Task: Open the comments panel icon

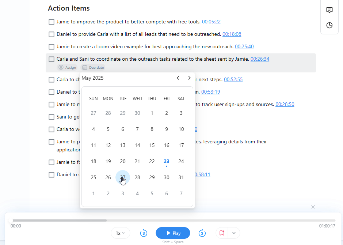Action: tap(329, 10)
